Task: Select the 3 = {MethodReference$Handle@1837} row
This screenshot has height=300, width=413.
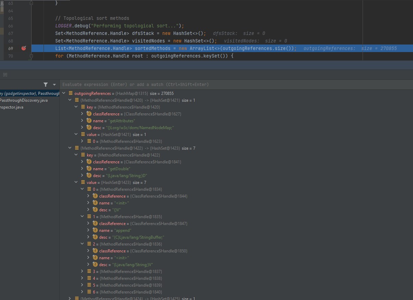Action: click(x=236, y=271)
